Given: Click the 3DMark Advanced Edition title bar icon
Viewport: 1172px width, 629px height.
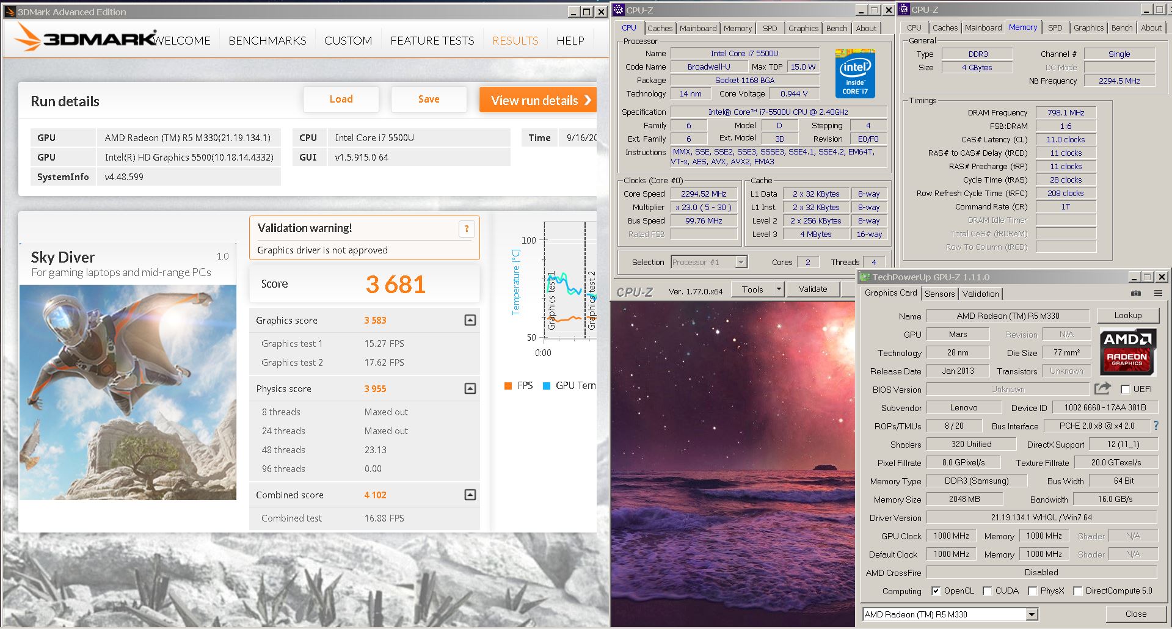Looking at the screenshot, I should point(9,12).
